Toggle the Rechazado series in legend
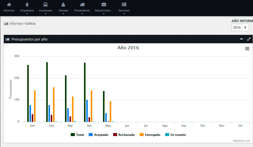This screenshot has width=253, height=147. 124,135
